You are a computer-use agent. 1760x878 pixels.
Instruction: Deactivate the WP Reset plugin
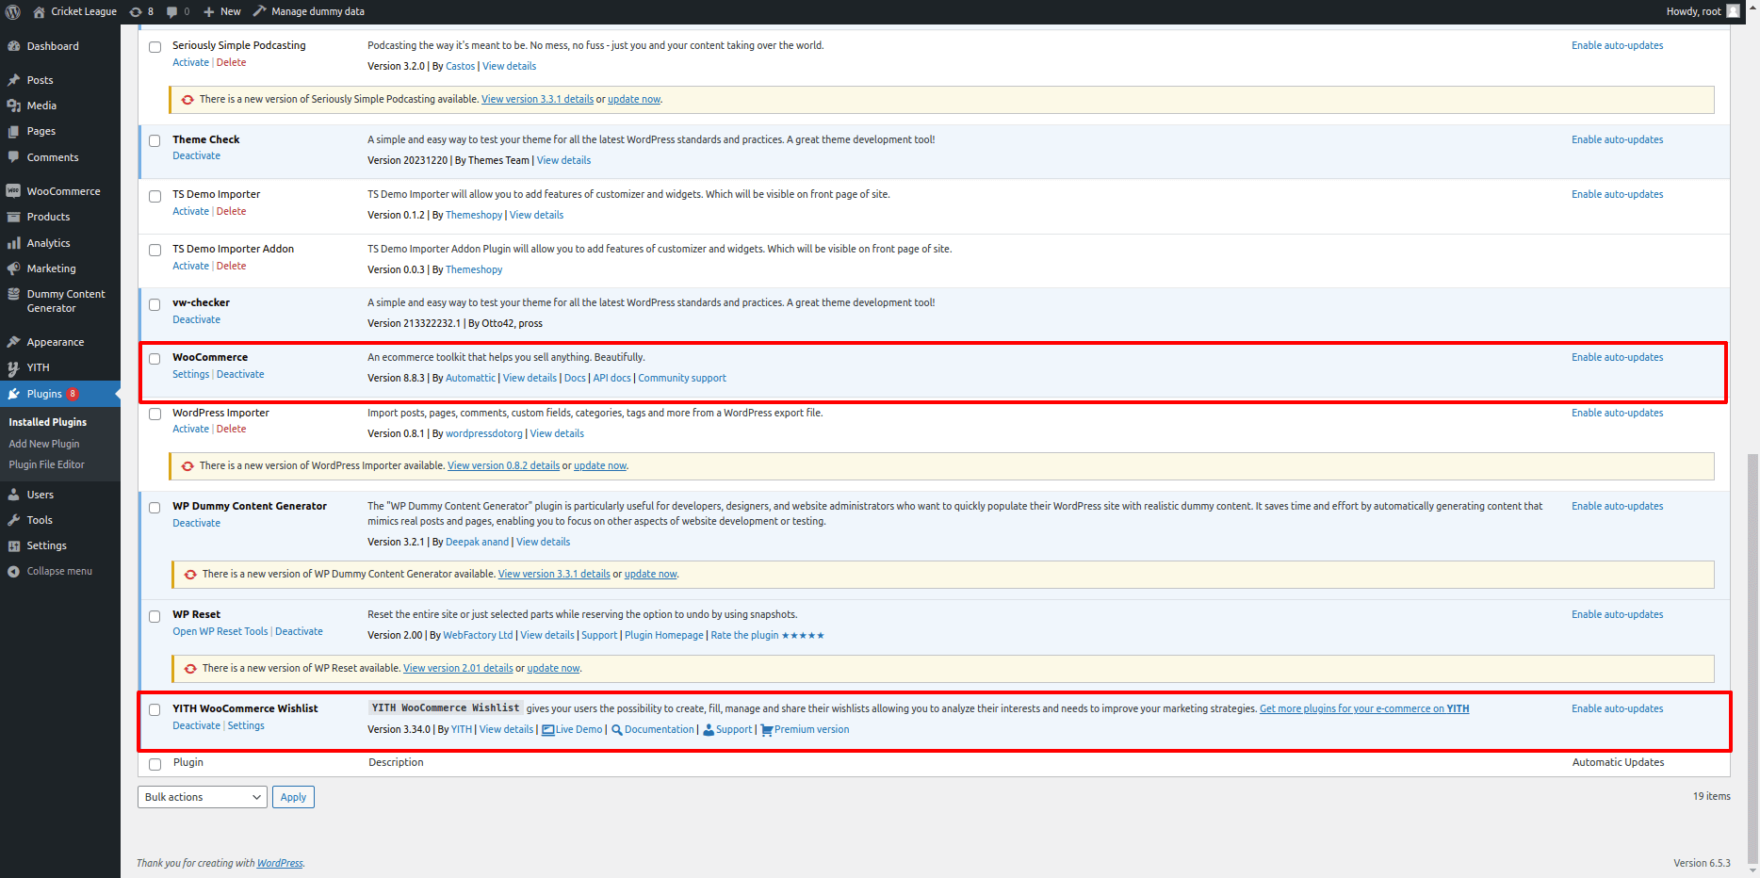[x=299, y=632]
